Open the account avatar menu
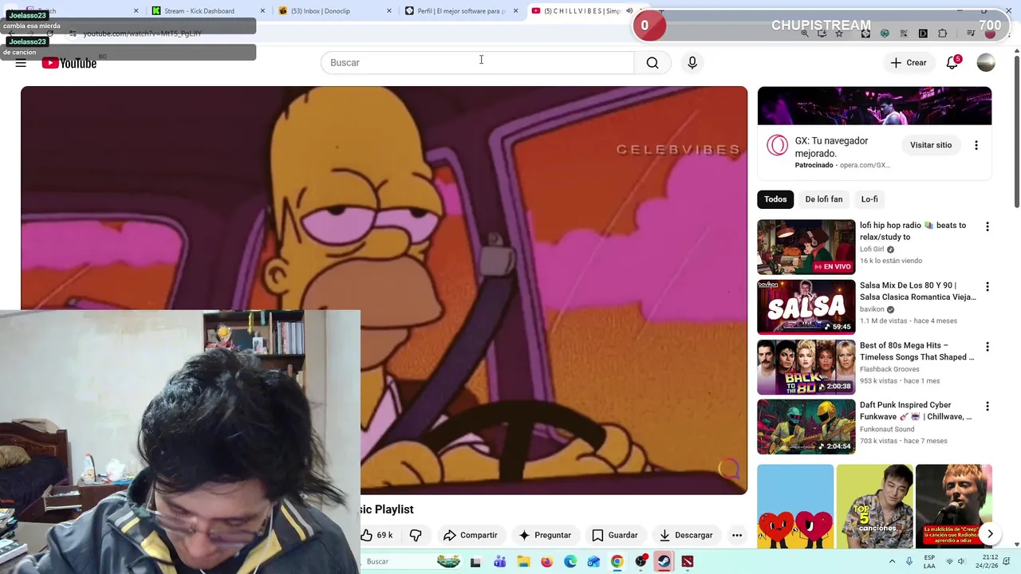 pos(986,63)
